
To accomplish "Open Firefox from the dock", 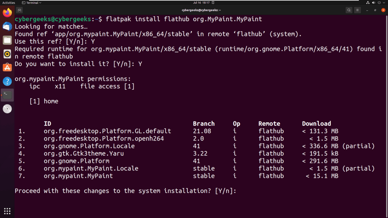I will click(x=7, y=13).
